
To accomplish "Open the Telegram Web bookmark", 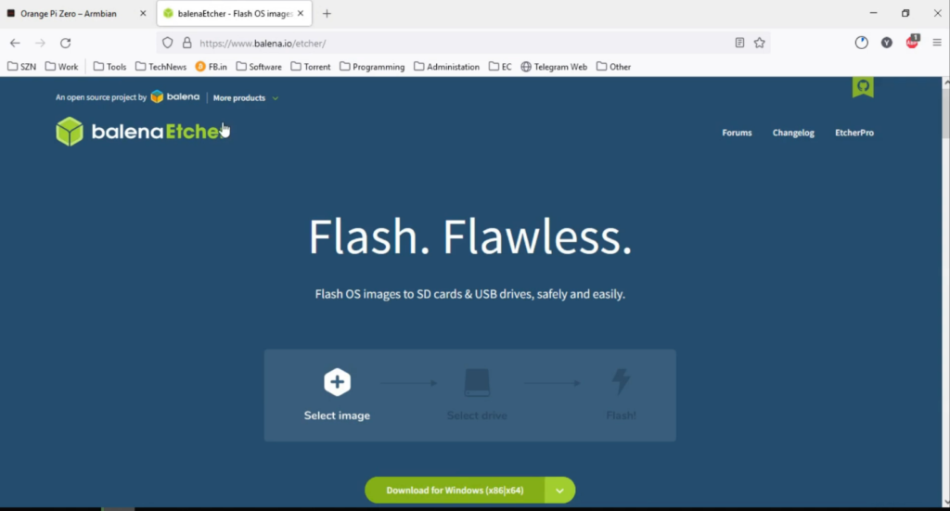I will 554,67.
